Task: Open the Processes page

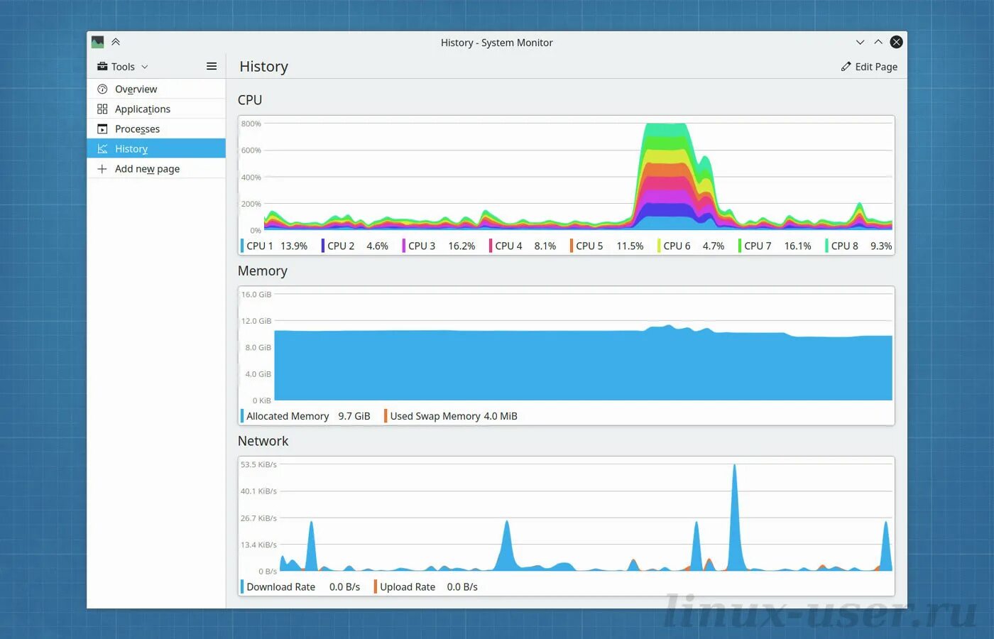Action: 156,129
